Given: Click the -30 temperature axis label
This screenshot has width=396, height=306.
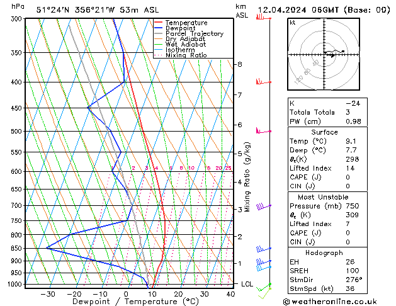Looking at the screenshot, I should (x=48, y=294).
